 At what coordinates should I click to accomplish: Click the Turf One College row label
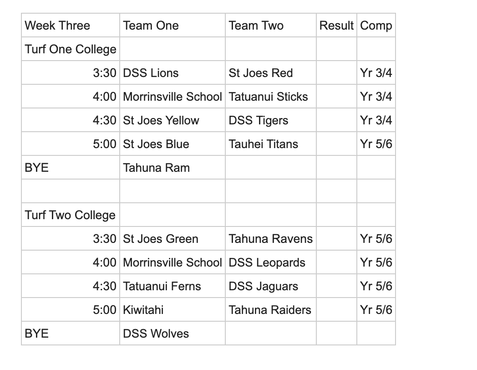71,49
